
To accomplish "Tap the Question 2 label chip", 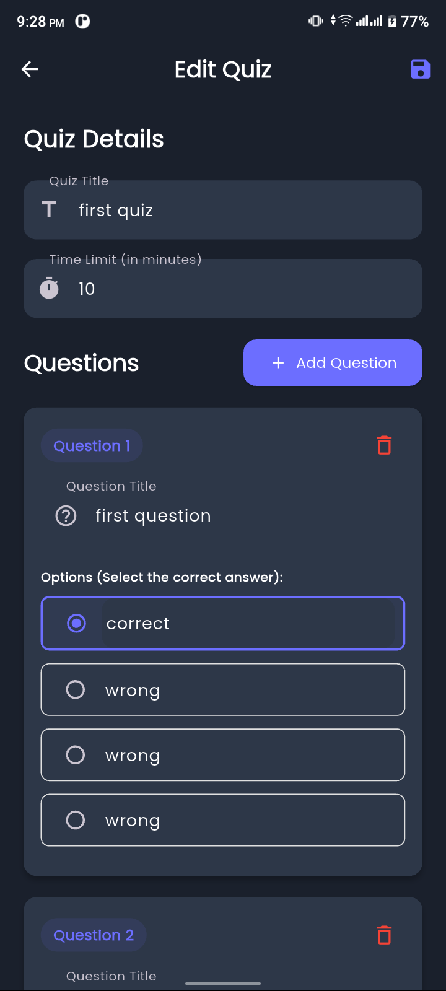I will 94,935.
